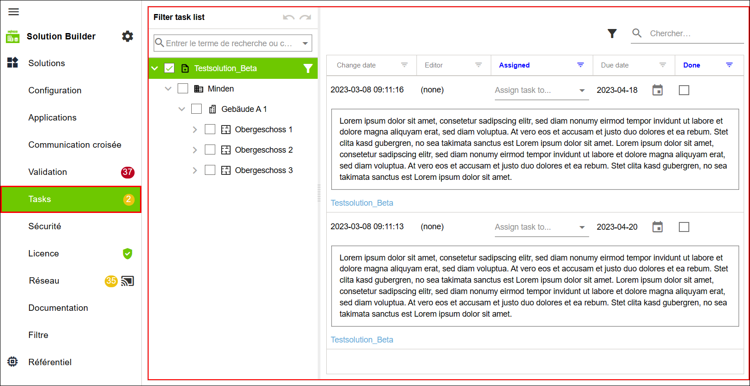Expand the Obergeschoss 3 node

click(195, 170)
